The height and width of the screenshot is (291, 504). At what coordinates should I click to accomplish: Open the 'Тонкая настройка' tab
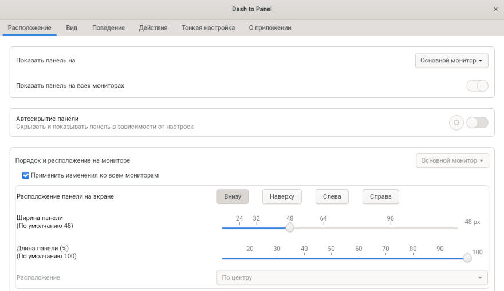pos(208,27)
